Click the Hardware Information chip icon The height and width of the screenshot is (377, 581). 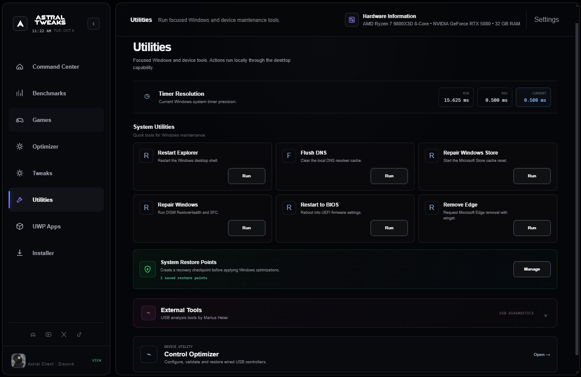(352, 20)
